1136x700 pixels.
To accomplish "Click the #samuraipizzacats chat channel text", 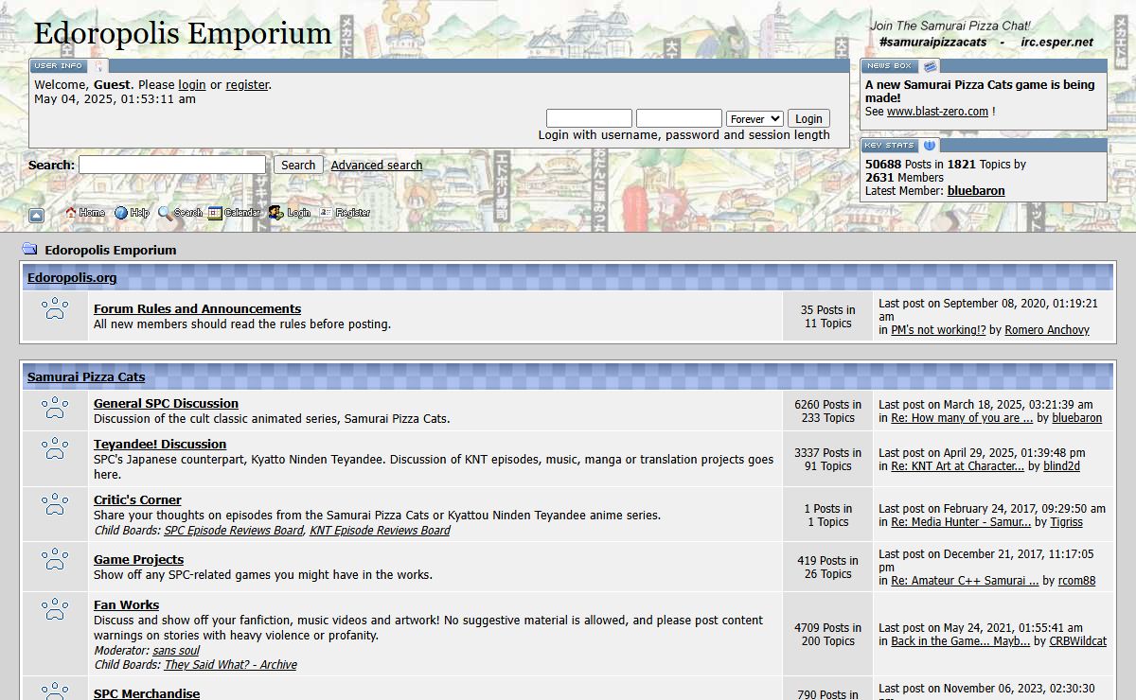I will (932, 42).
